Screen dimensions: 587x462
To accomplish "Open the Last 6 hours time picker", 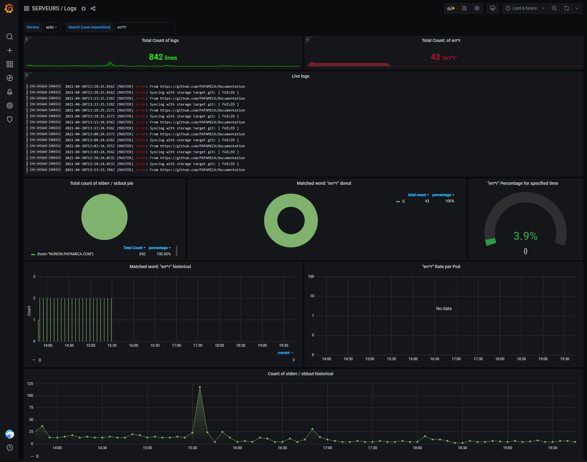I will (x=525, y=8).
